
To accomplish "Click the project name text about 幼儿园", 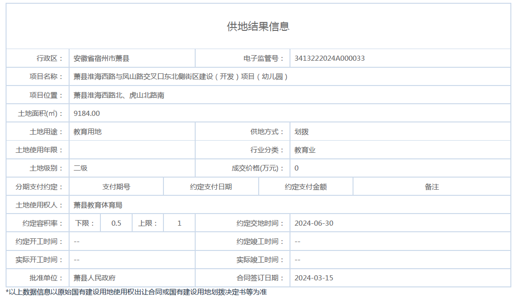I will click(181, 77).
